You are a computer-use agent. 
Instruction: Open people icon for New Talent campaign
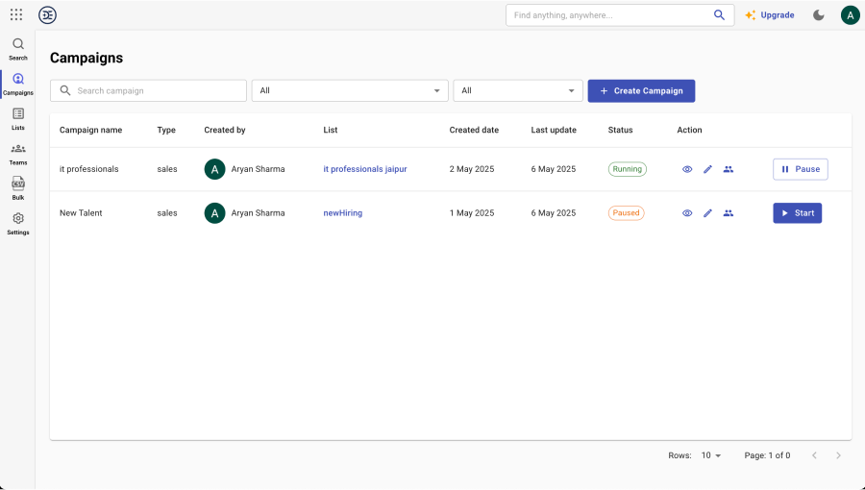tap(729, 212)
